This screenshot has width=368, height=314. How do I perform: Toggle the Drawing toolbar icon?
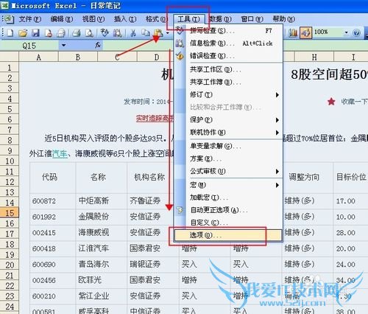[x=305, y=32]
